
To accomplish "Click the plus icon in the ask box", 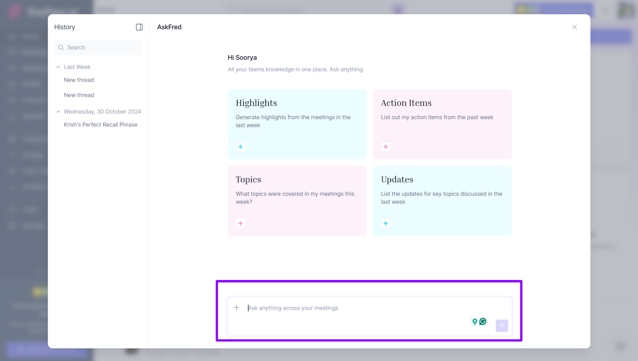I will click(236, 308).
